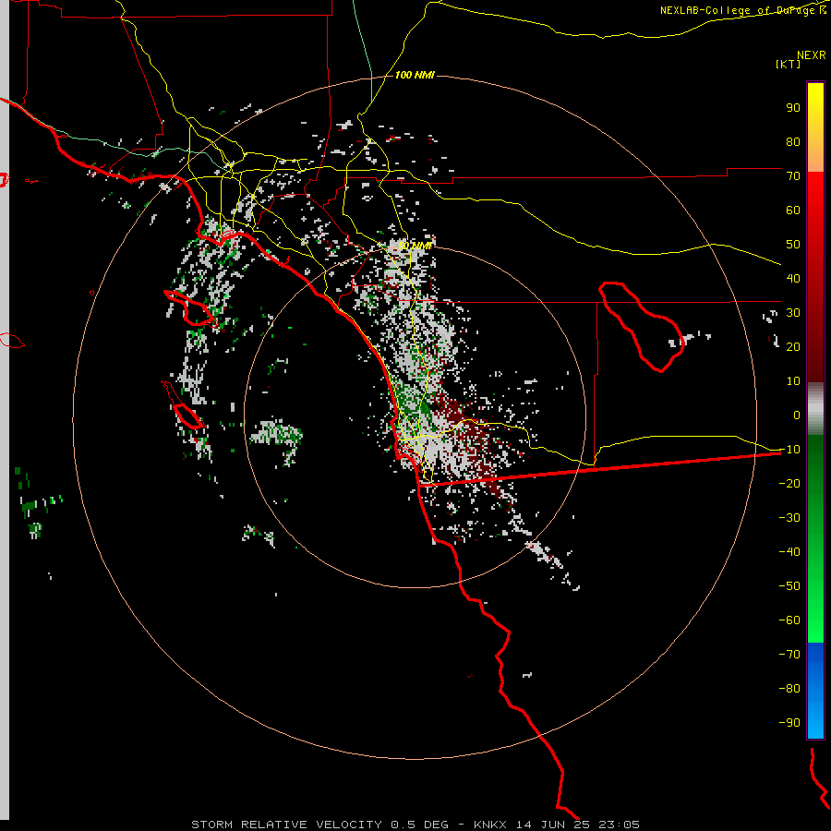Click the positive 40 scale value

pos(793,279)
